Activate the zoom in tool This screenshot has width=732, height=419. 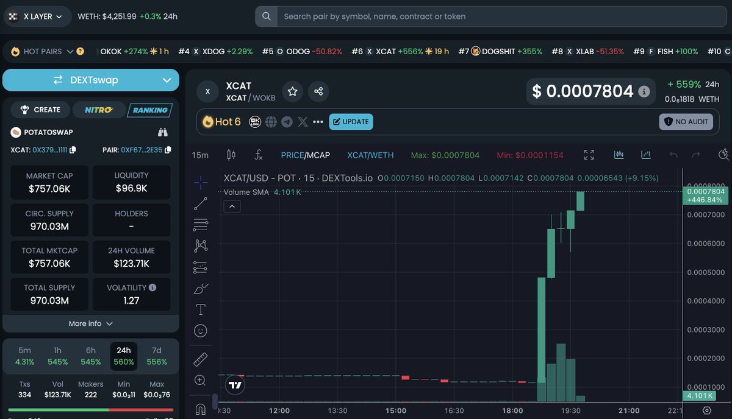(x=201, y=381)
